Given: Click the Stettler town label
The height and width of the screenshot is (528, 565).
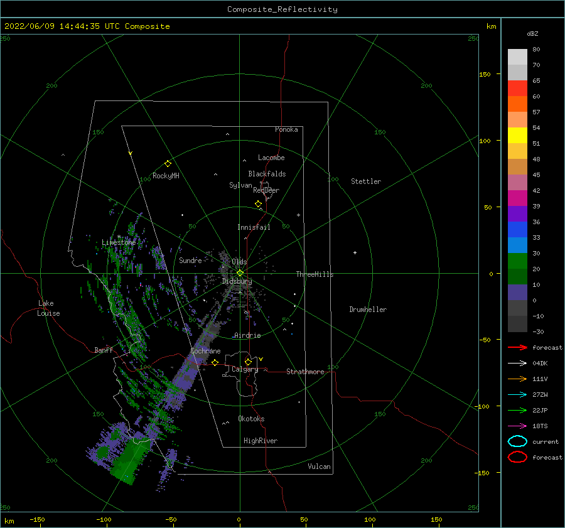Looking at the screenshot, I should pos(366,181).
